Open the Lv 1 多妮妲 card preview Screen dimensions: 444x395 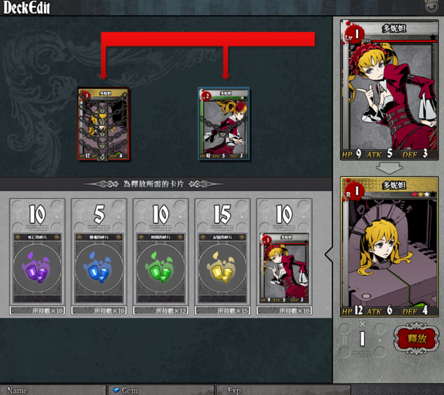(x=389, y=90)
